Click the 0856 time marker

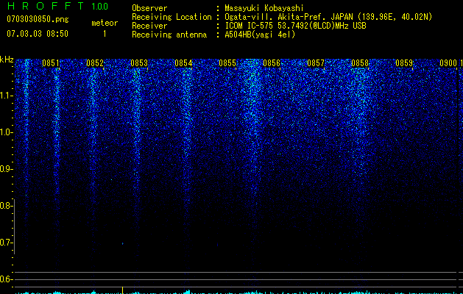click(272, 63)
